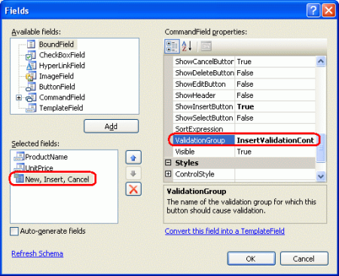Image resolution: width=339 pixels, height=276 pixels.
Task: Move selected field down with gray arrow
Action: click(x=133, y=173)
